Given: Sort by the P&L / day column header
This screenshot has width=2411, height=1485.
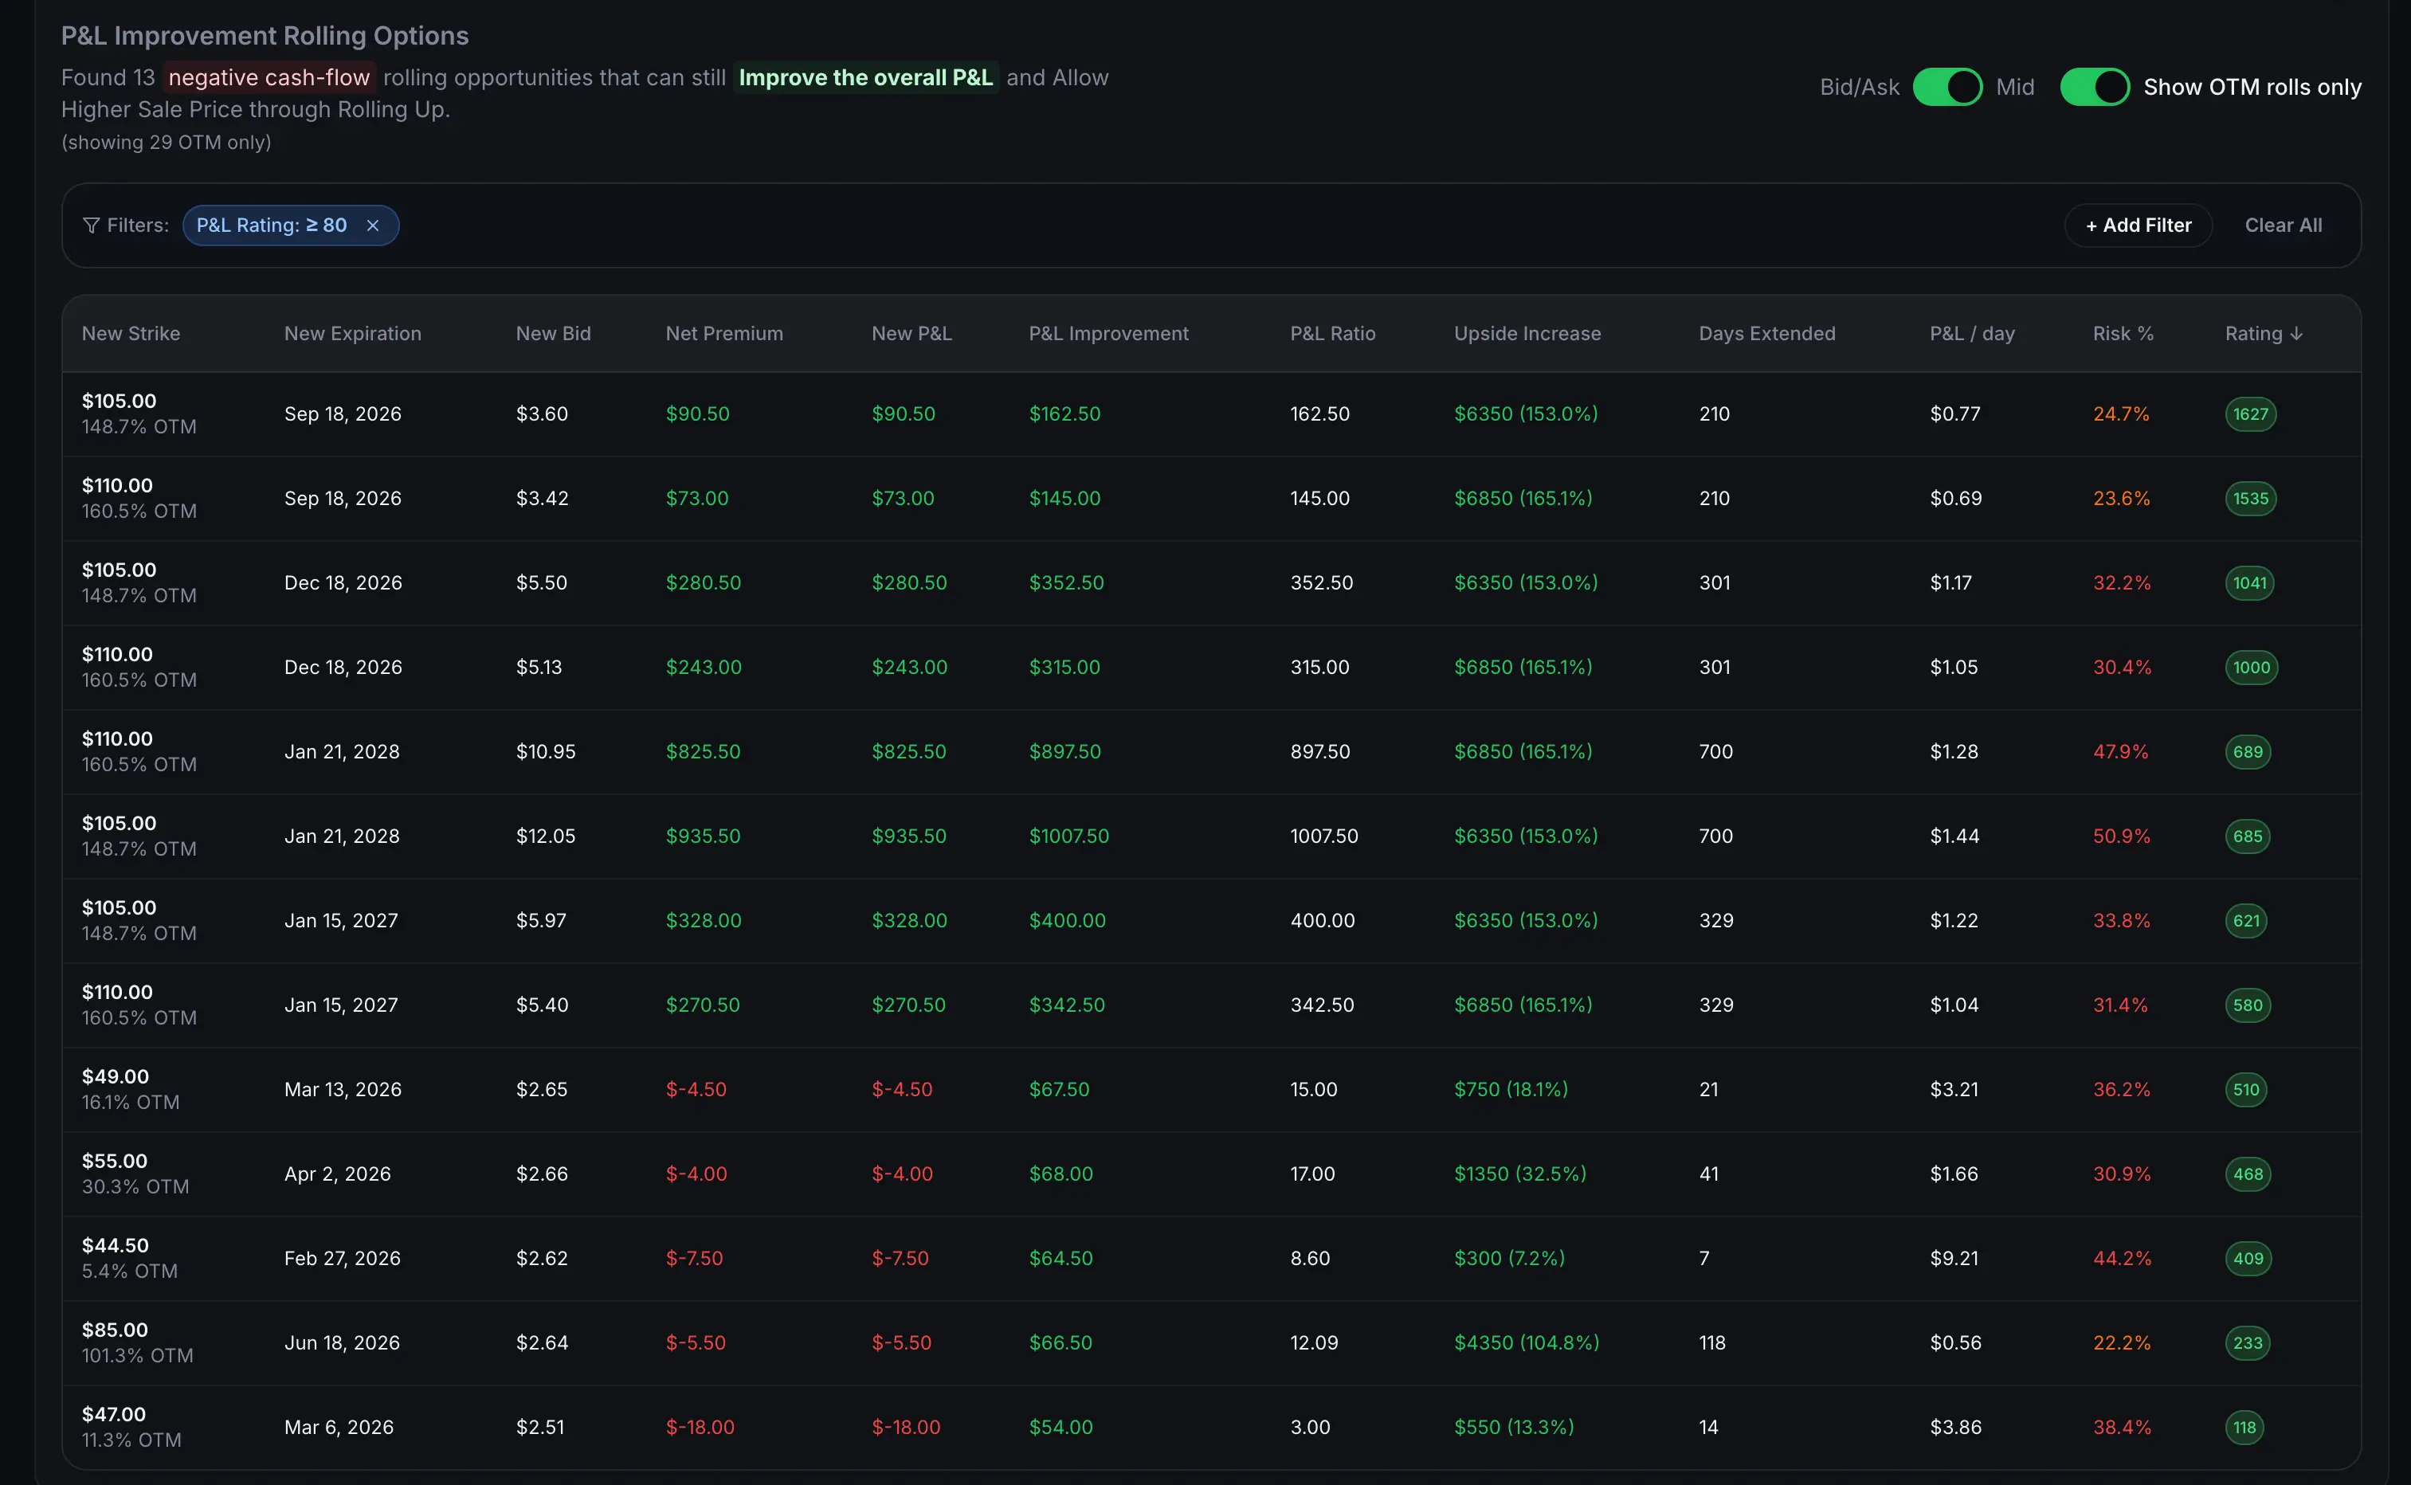Looking at the screenshot, I should [x=1972, y=334].
